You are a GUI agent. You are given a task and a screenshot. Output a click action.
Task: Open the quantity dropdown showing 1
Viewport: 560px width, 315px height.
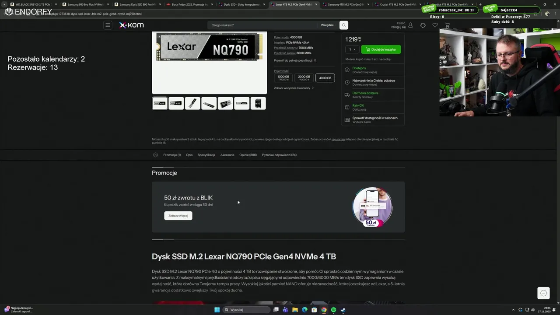(x=352, y=49)
